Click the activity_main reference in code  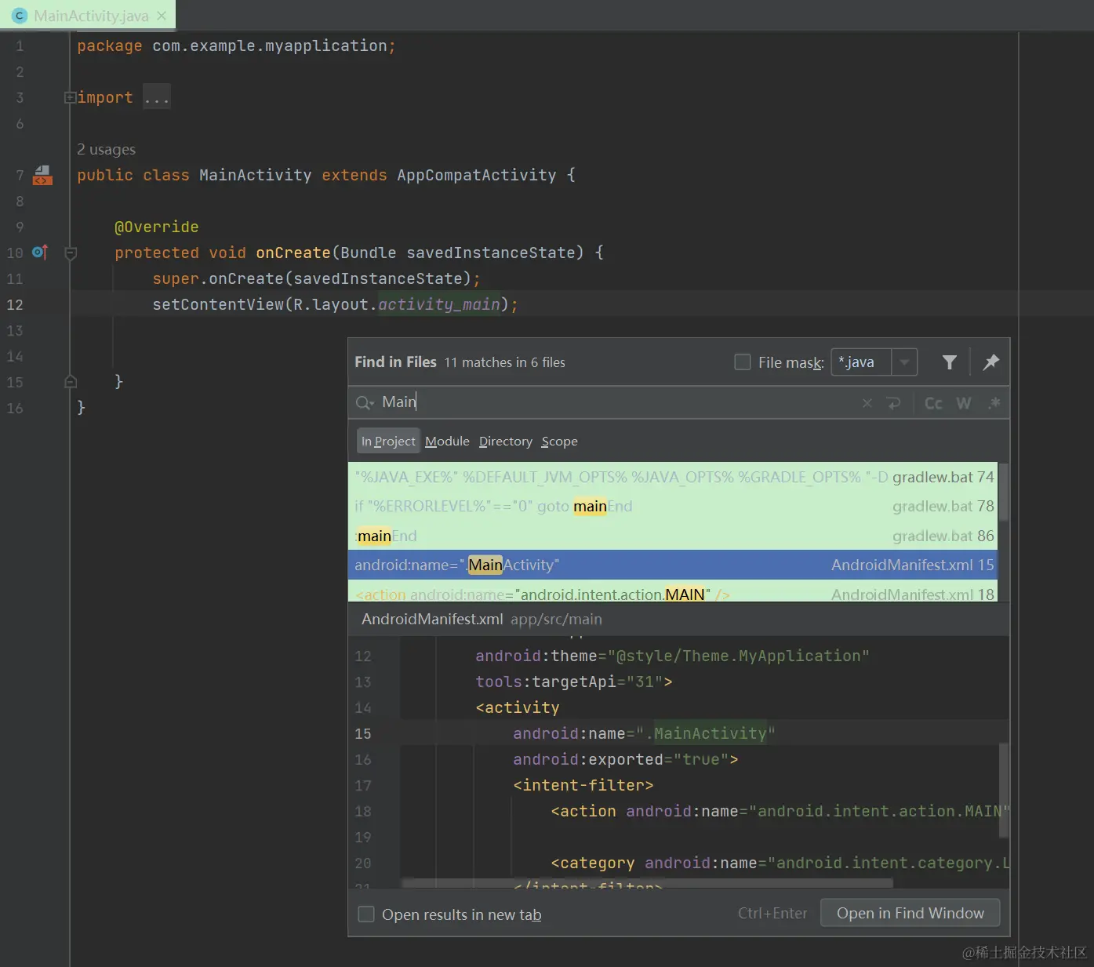point(439,304)
